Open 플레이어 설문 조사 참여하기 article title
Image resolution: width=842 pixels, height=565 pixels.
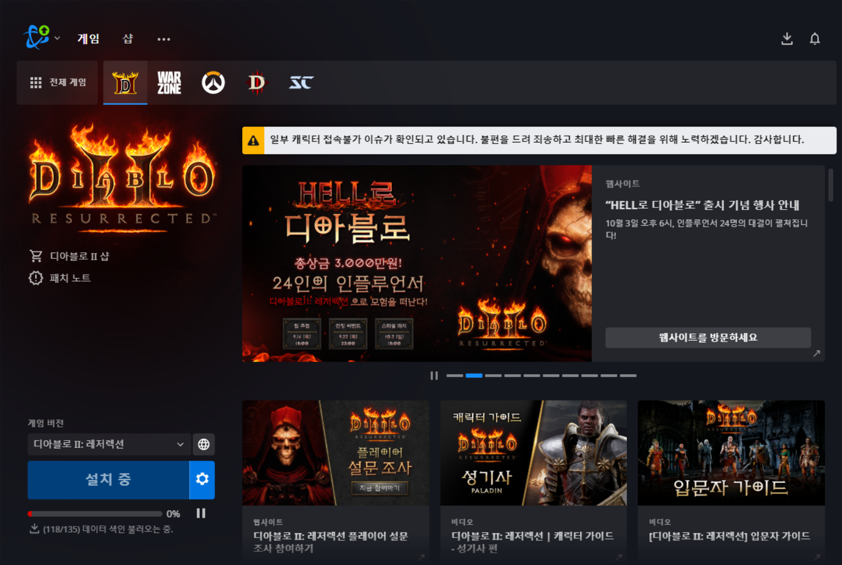331,542
